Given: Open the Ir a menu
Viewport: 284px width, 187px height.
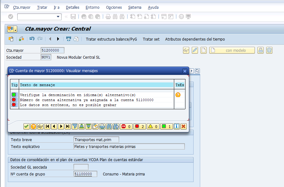Looking at the screenshot, I should 57,7.
